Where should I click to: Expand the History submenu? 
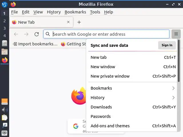click(x=133, y=98)
